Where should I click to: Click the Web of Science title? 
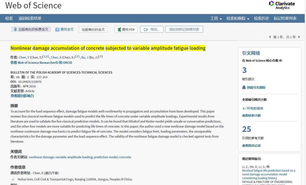point(33,5)
